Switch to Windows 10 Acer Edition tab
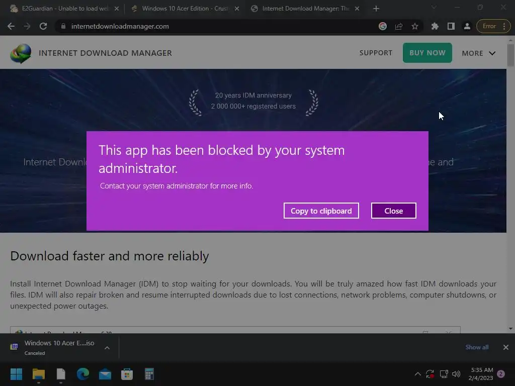Image resolution: width=515 pixels, height=386 pixels. click(x=185, y=9)
